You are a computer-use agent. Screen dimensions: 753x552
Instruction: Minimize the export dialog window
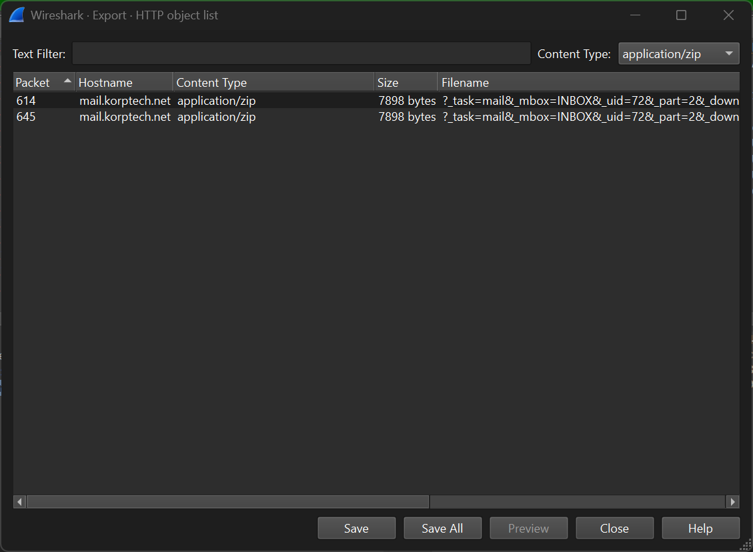[x=636, y=15]
